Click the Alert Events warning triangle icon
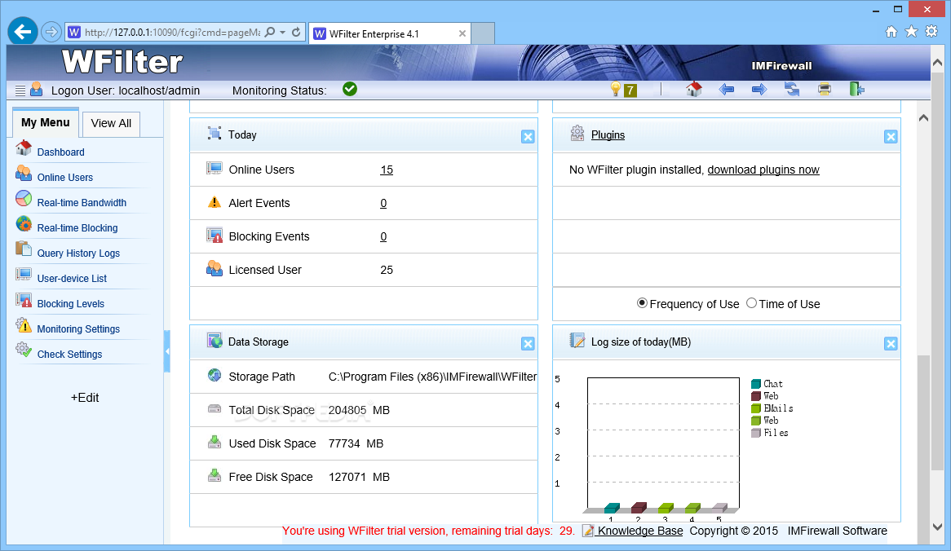Viewport: 951px width, 551px height. point(214,202)
